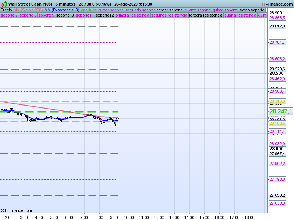Viewport: 294px width, 220px height.
Task: Open the IT-Finance.com link at top right
Action: tap(277, 4)
